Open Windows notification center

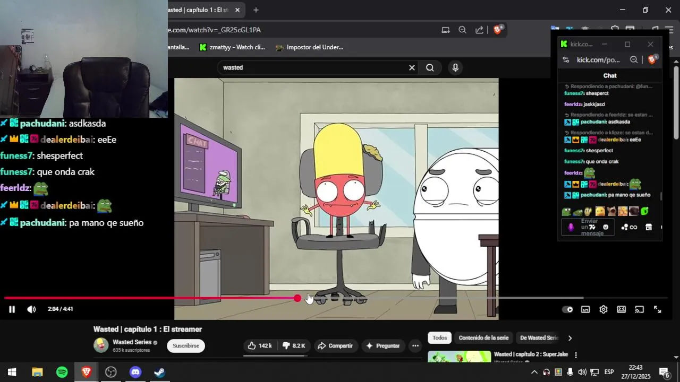[x=665, y=372]
